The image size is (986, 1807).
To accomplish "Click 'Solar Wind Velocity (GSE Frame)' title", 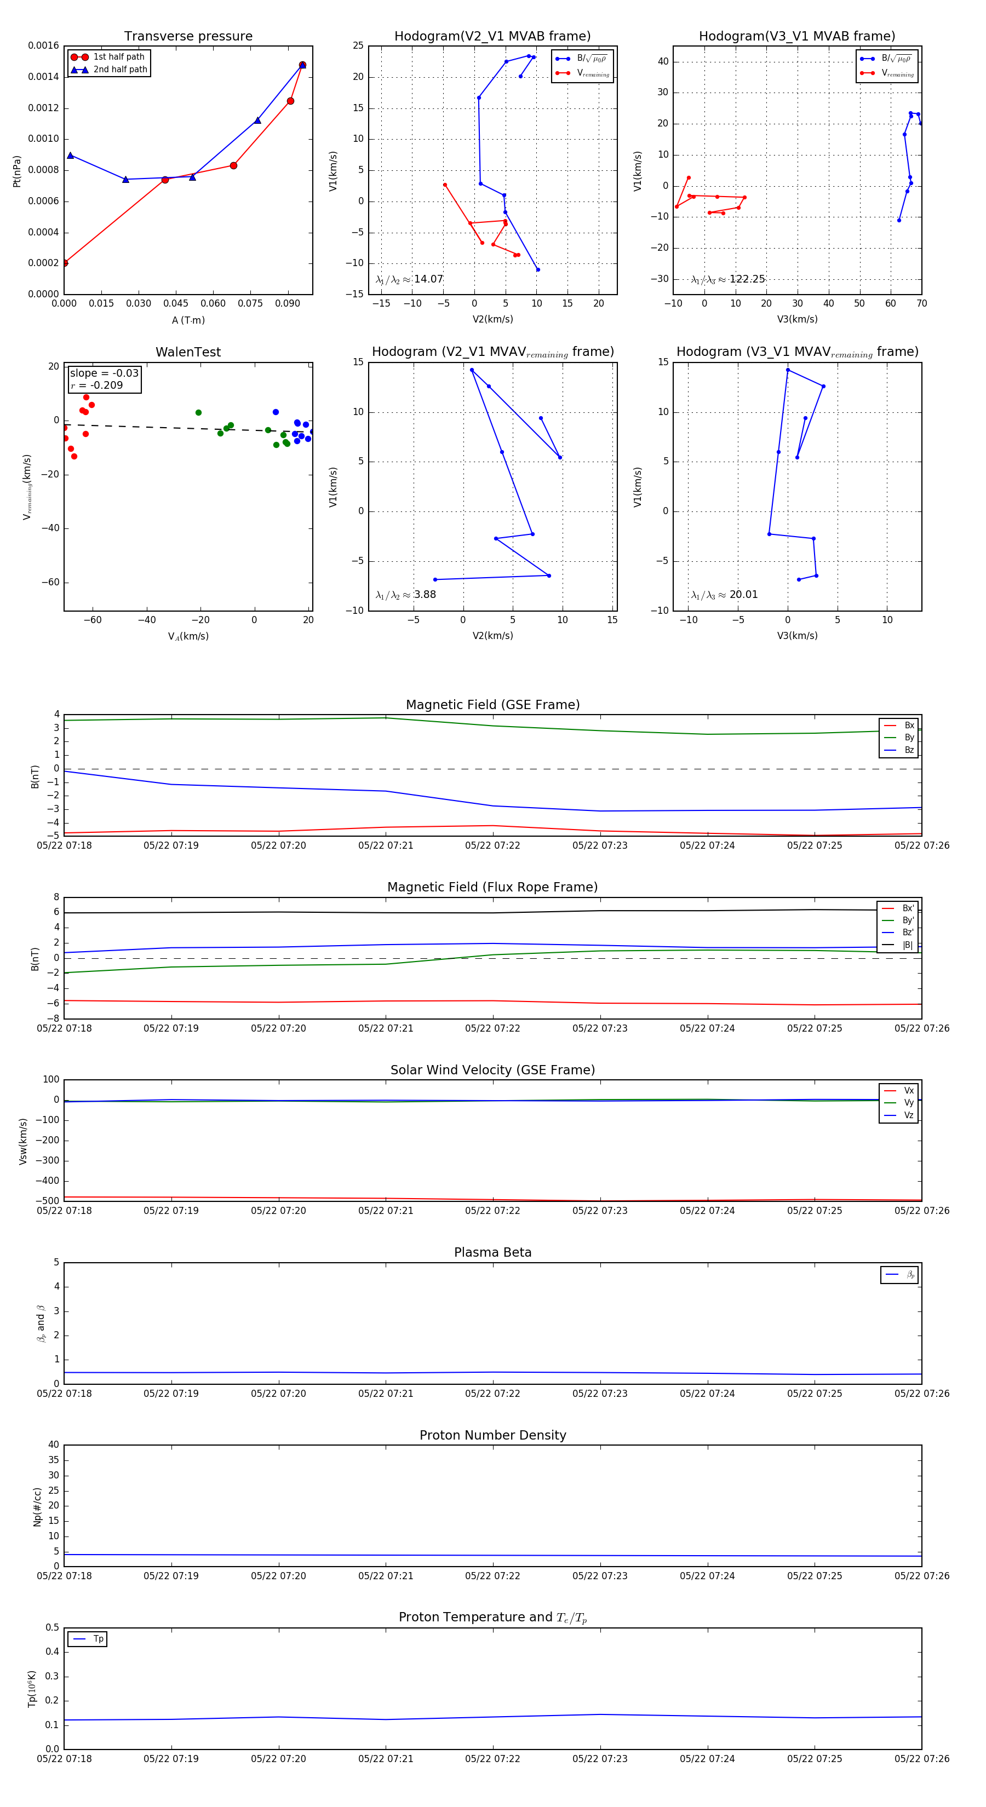I will pos(492,1070).
